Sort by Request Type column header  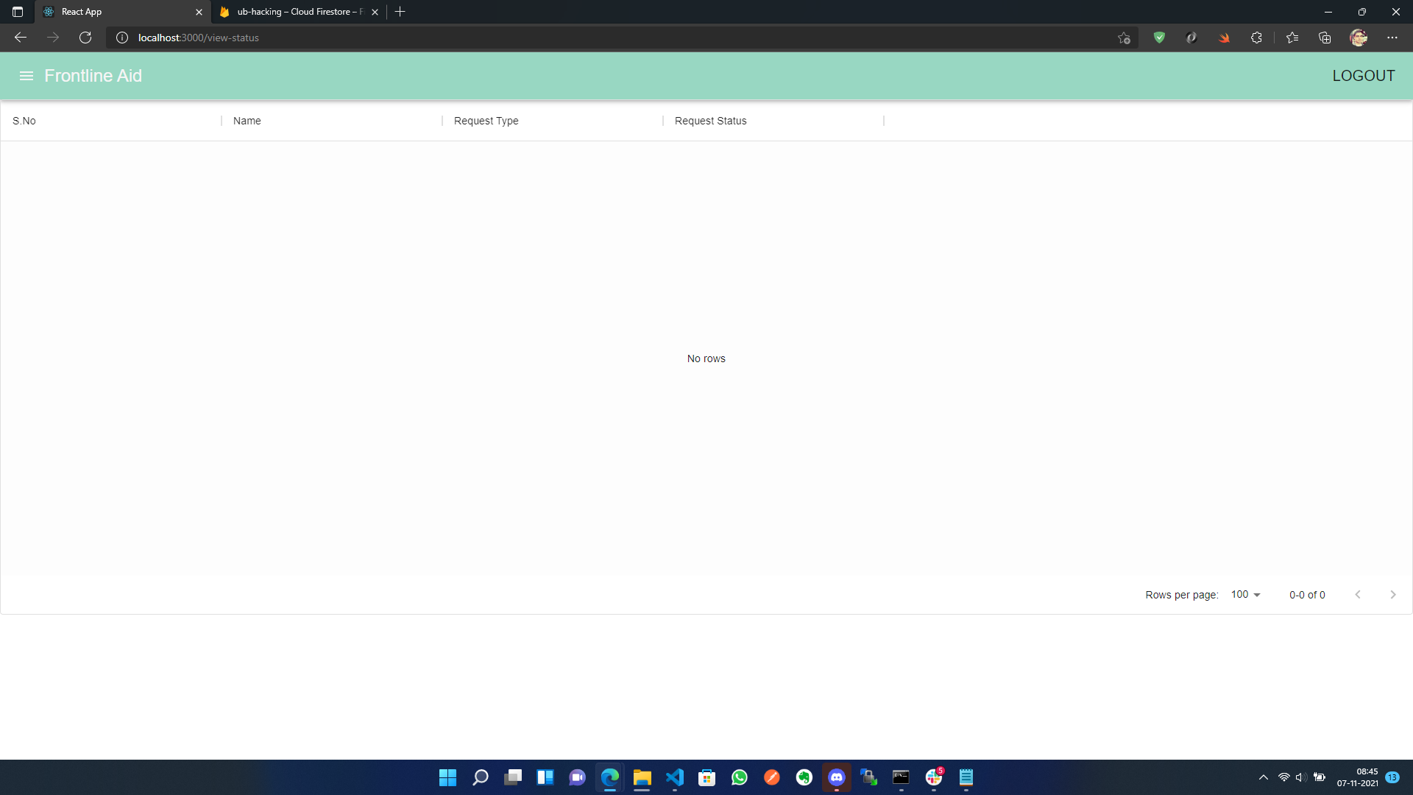(x=486, y=121)
